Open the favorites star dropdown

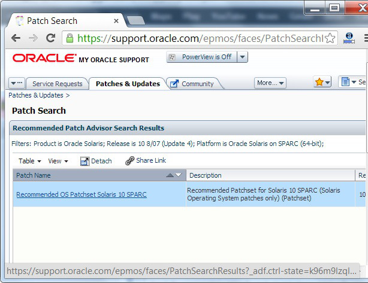pos(322,82)
